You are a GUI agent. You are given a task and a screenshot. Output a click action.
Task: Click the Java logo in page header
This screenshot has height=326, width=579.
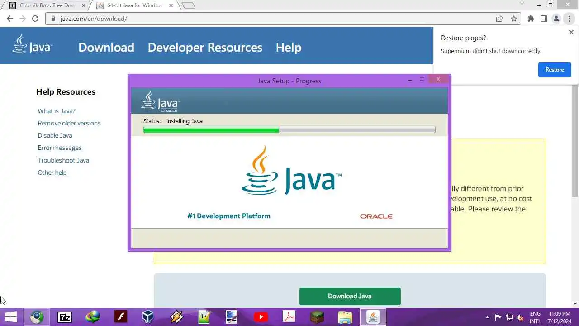pyautogui.click(x=33, y=44)
